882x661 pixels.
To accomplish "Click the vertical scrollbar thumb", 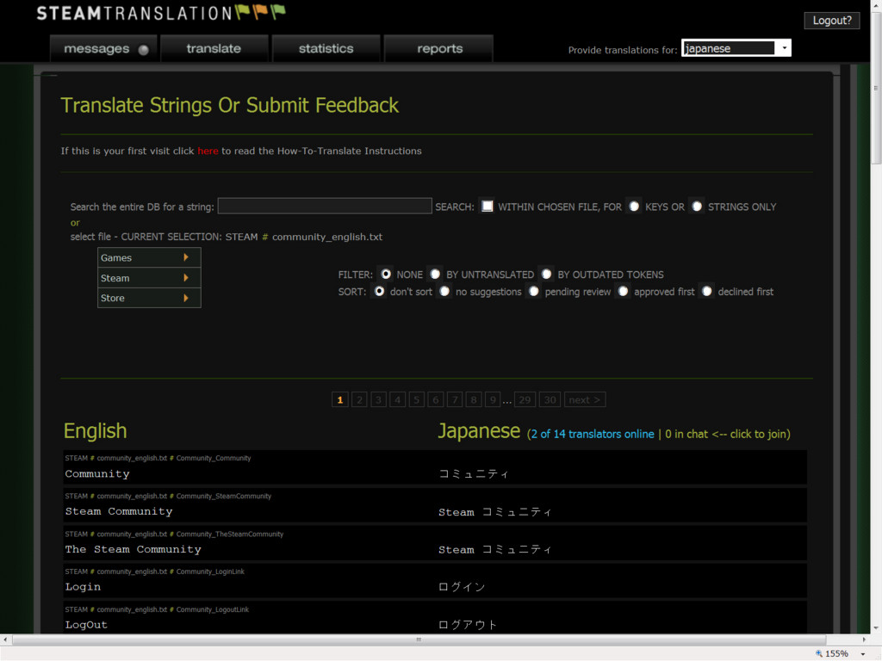I will tap(876, 87).
